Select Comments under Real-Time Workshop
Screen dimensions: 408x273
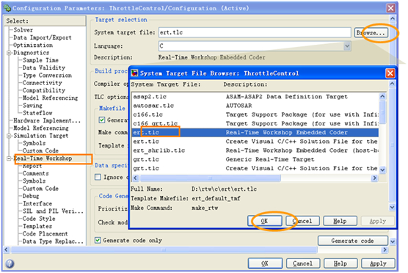click(36, 173)
